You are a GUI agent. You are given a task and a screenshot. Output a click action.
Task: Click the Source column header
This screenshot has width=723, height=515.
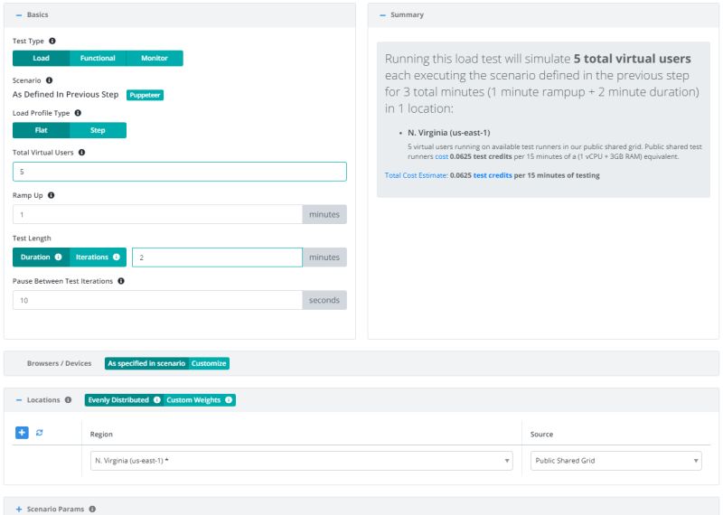(x=541, y=435)
